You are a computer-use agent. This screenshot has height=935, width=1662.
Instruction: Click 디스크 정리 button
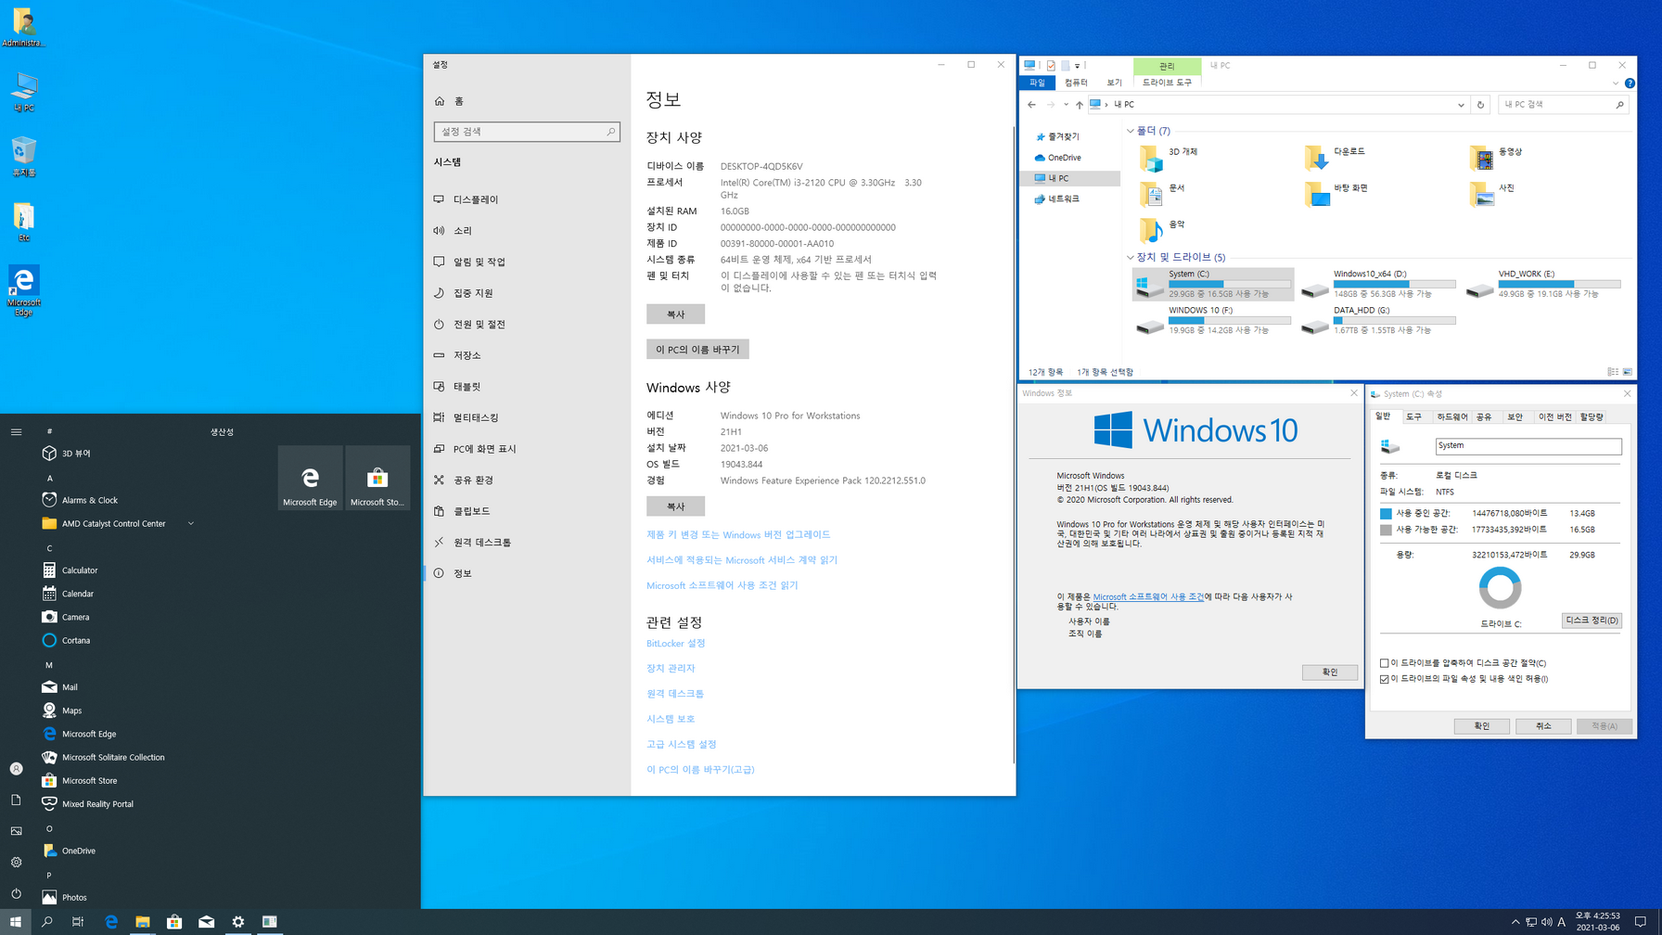tap(1592, 621)
